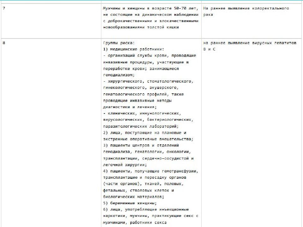Select text "На раннее выявление колоректального"
Viewport: 303px width, 227px height.
tap(246, 8)
